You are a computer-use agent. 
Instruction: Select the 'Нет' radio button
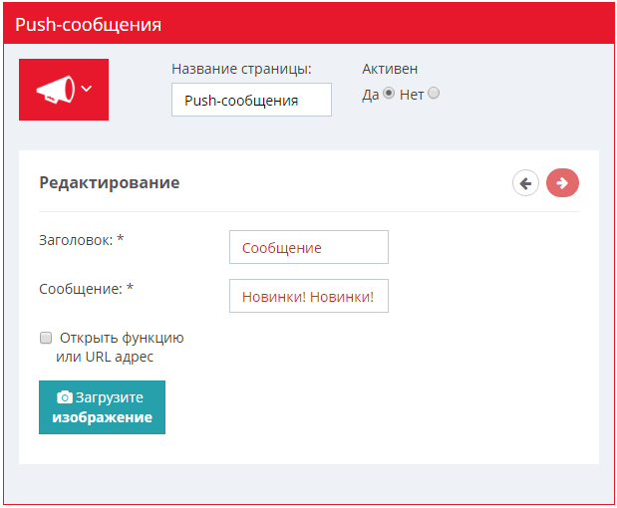click(x=434, y=94)
